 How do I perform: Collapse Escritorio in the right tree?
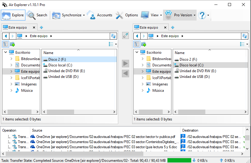point(137,52)
